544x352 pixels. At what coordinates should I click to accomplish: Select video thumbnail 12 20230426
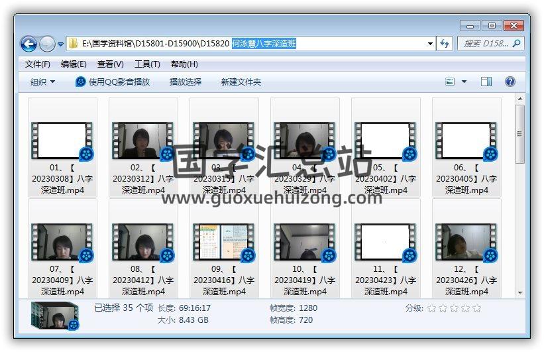pyautogui.click(x=466, y=242)
